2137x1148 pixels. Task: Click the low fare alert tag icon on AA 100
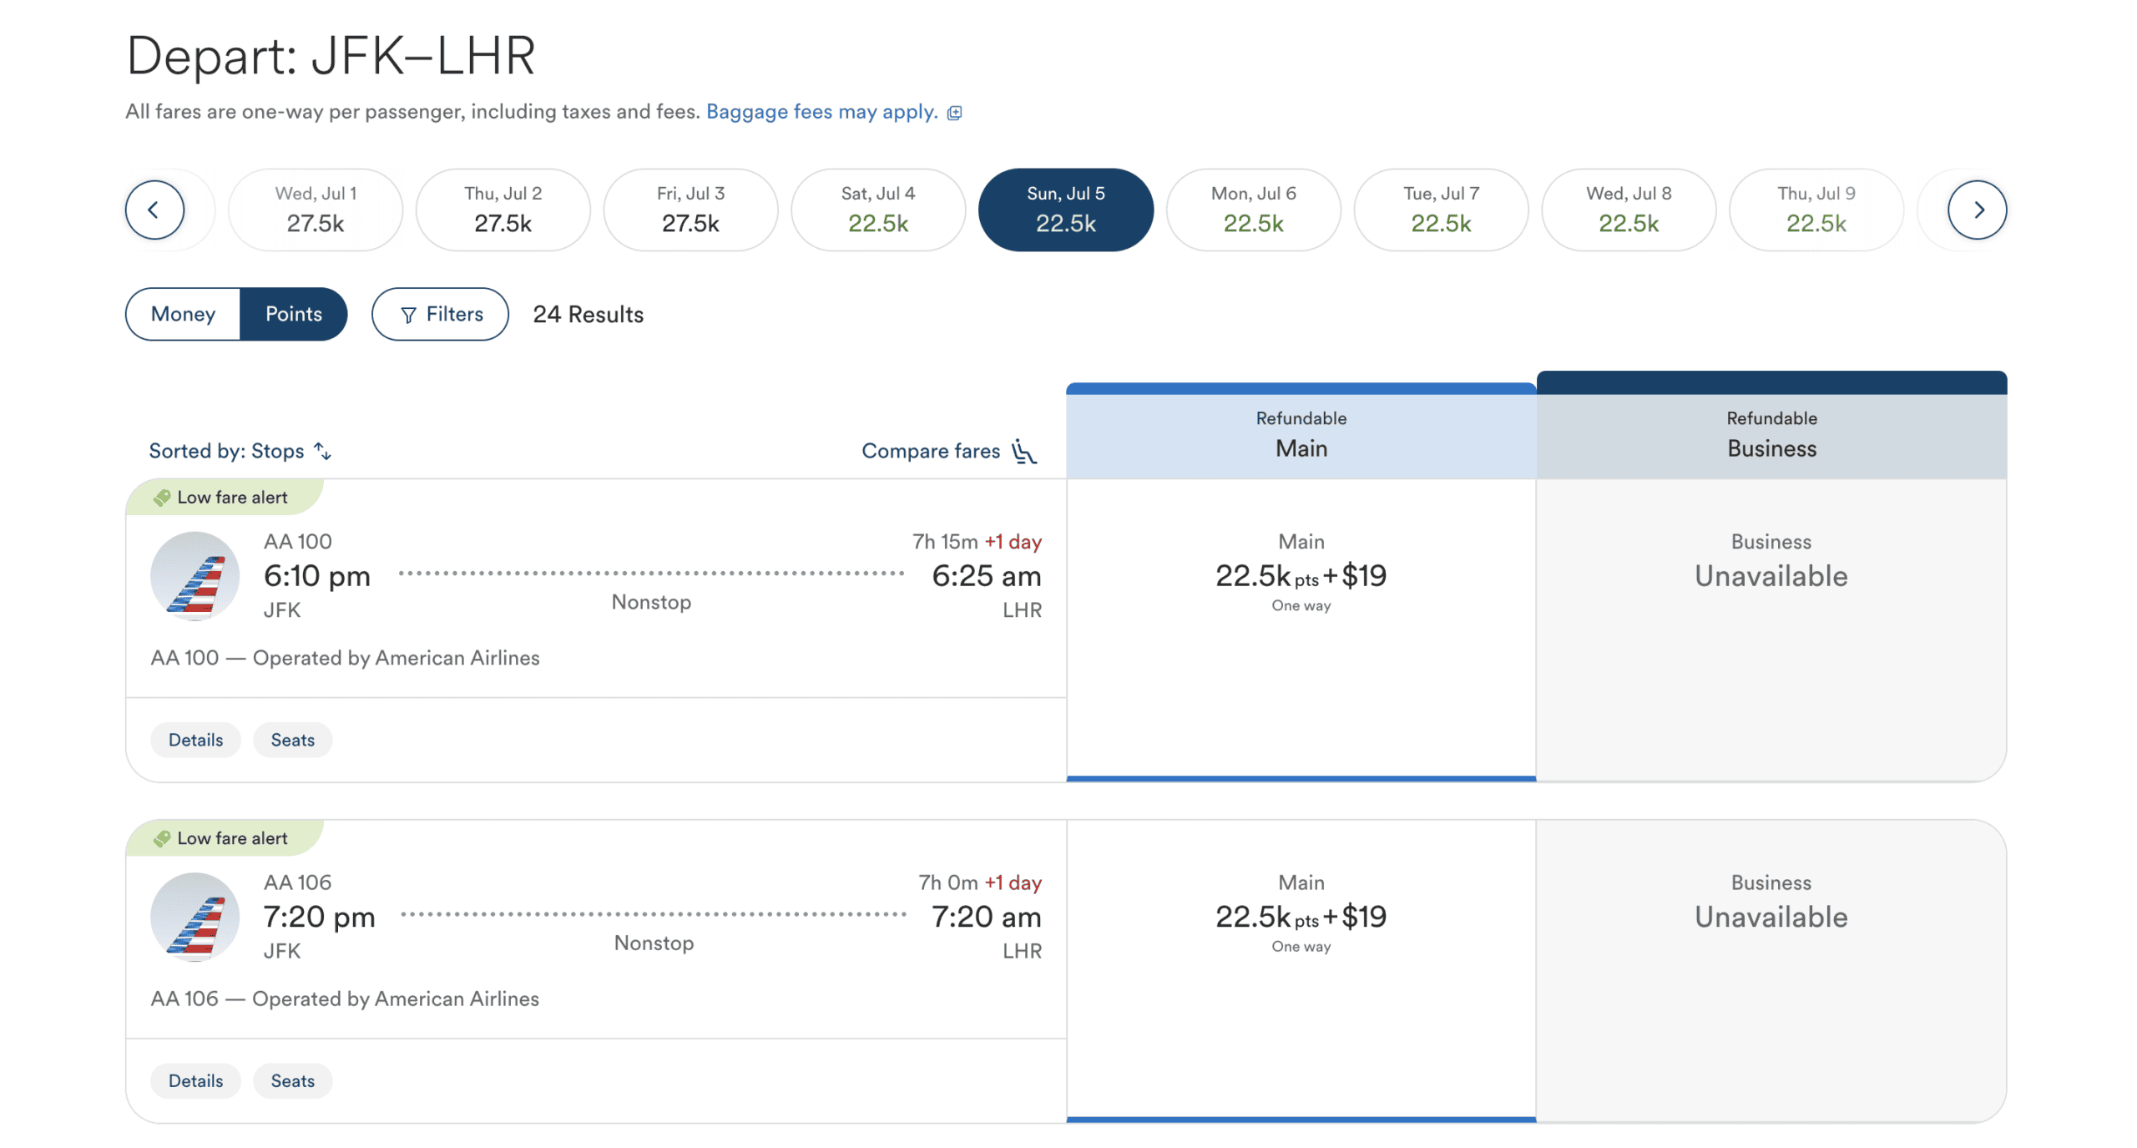point(162,496)
